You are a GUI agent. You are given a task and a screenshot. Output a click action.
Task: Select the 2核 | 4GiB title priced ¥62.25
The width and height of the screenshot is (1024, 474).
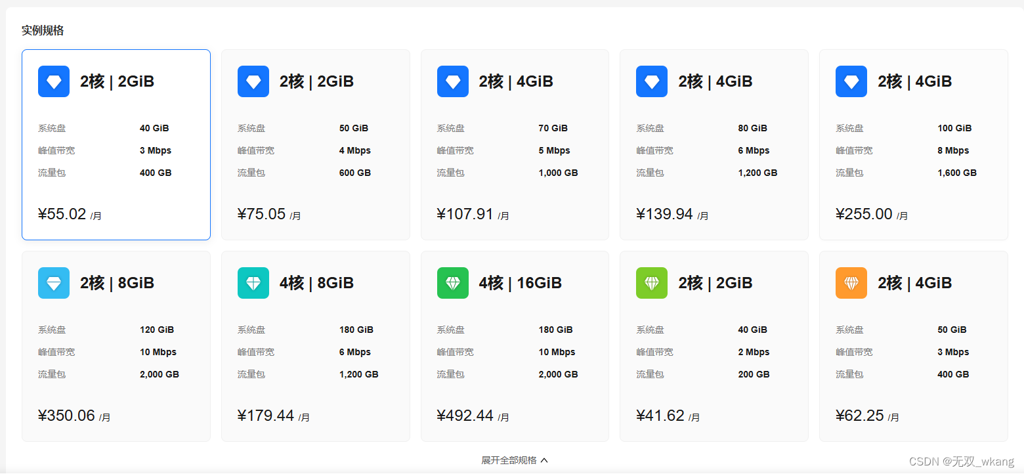[915, 283]
